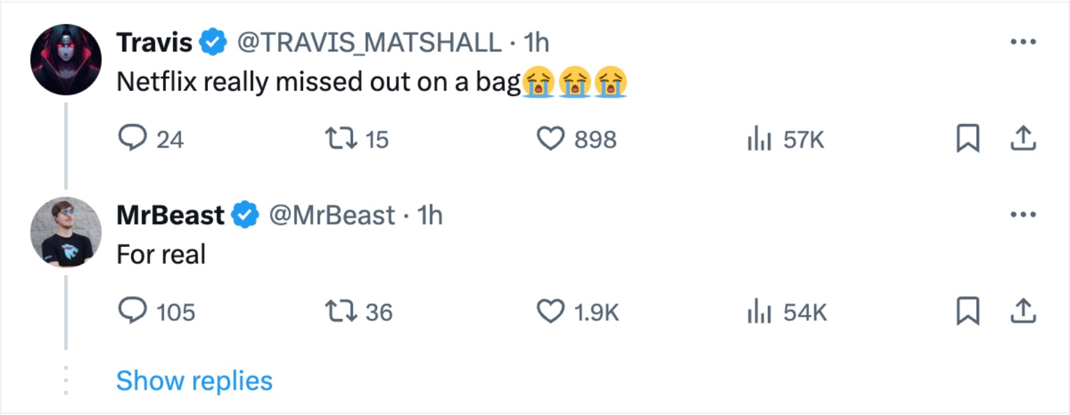The height and width of the screenshot is (415, 1070).
Task: Open the @MrBeast handle link
Action: tap(332, 215)
